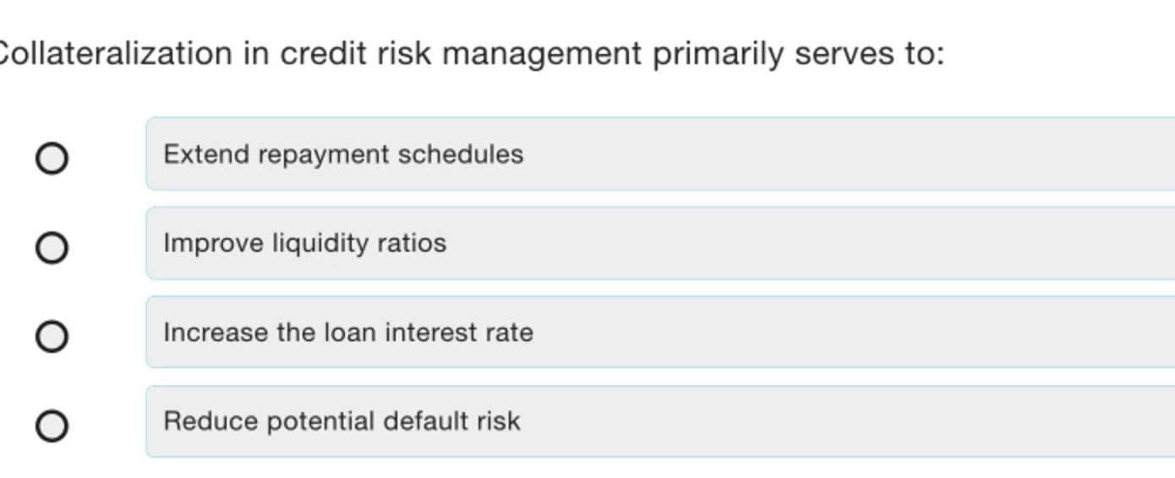Click the Increase the loan interest rate box
The height and width of the screenshot is (478, 1175).
660,332
